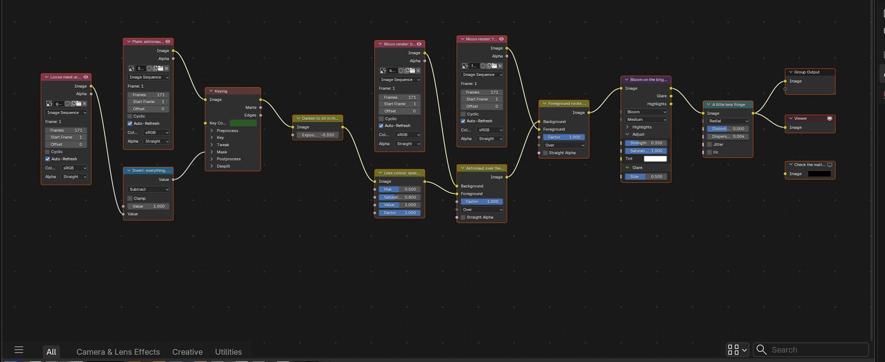885x362 pixels.
Task: Click shield icon in Moon render foreground node
Action: click(483, 66)
